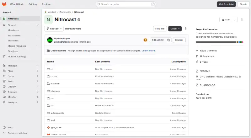This screenshot has height=138, width=251.
Task: Expand the Code sidebar section chevron
Action: pos(38,76)
